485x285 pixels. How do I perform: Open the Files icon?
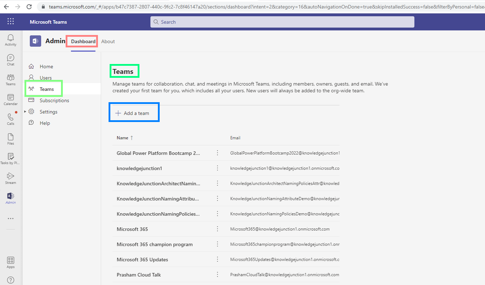[x=11, y=139]
